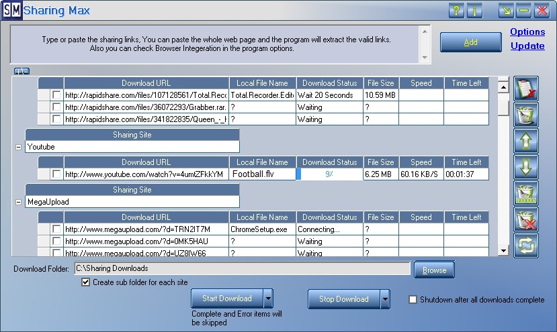Click the recycle bin with progress bar icon
The image size is (557, 332).
pos(526,193)
